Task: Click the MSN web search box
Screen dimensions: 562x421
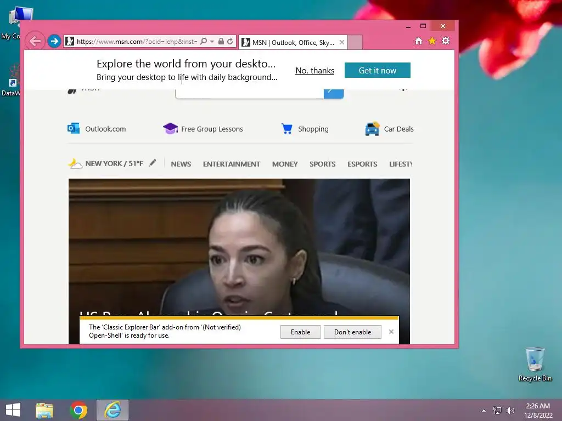Action: pos(250,93)
